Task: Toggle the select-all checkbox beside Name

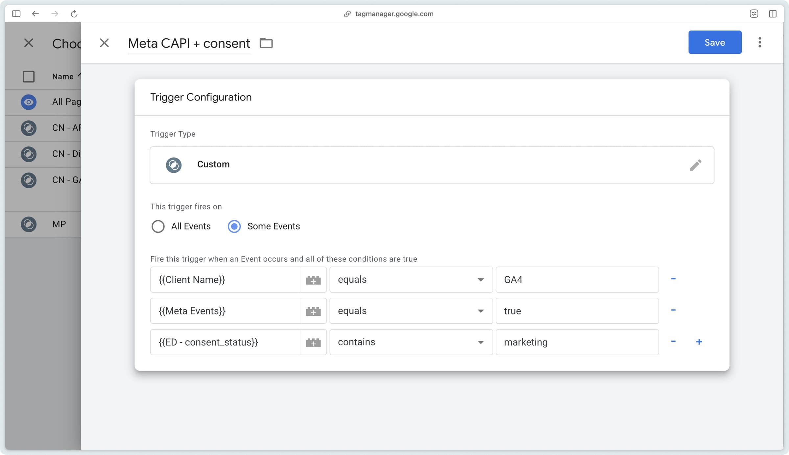Action: pos(29,76)
